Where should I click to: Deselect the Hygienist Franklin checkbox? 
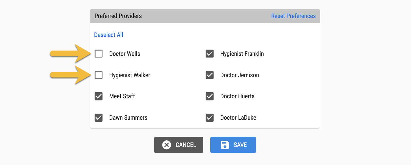[x=210, y=54]
